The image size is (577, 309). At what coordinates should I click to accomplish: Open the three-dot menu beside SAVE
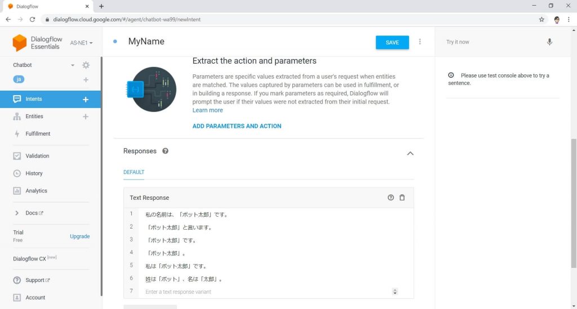420,42
